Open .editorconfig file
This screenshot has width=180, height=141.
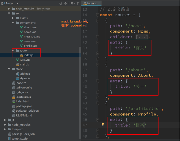(x=24, y=88)
